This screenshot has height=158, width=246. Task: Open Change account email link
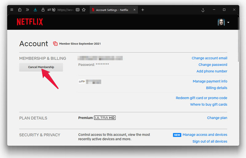(x=209, y=58)
